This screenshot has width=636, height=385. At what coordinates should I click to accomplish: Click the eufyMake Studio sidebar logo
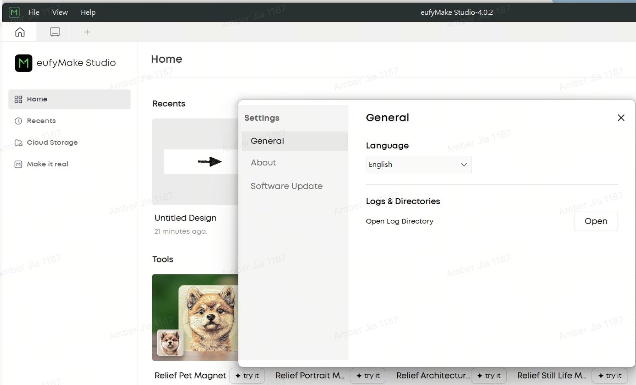click(23, 63)
